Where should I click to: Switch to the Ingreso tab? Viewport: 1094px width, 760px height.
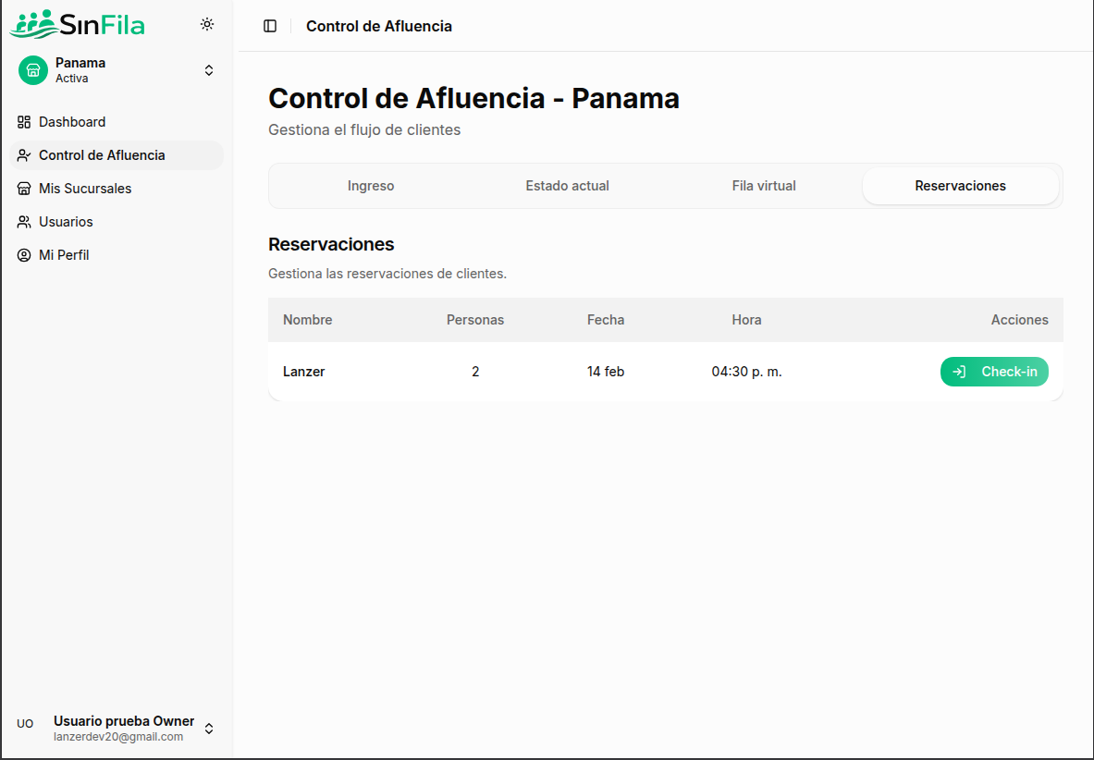point(370,185)
